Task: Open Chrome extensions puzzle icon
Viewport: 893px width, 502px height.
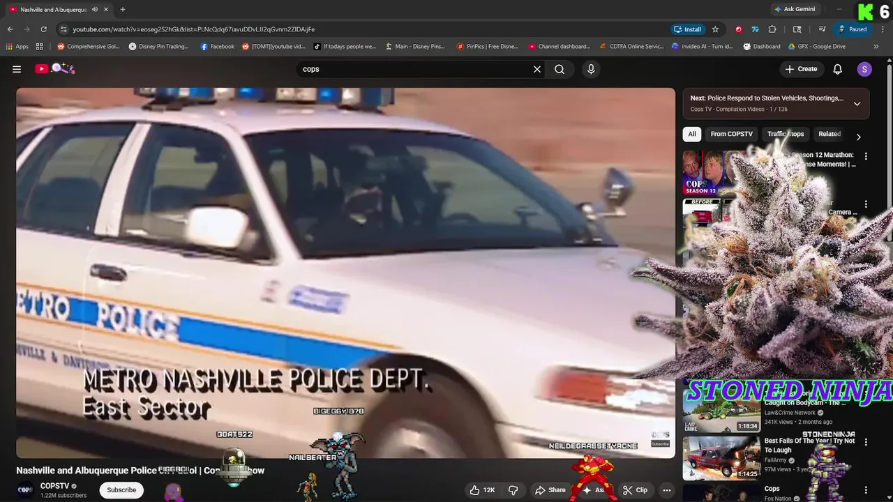Action: 772,29
